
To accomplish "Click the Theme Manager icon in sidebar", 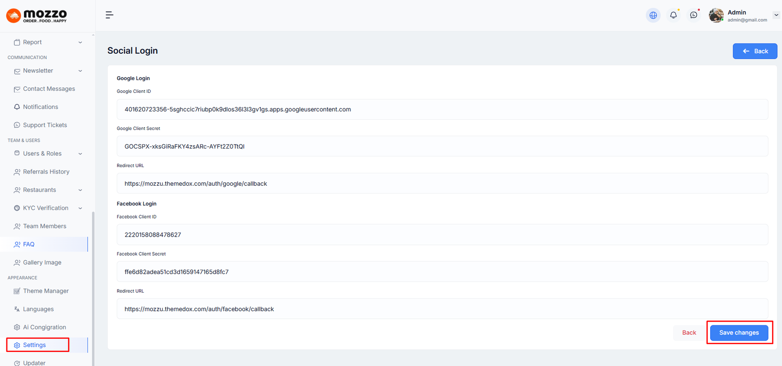I will [x=17, y=291].
